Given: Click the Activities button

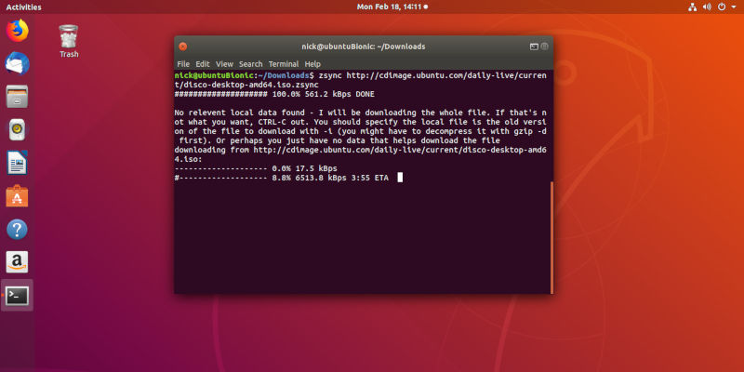Looking at the screenshot, I should (24, 7).
